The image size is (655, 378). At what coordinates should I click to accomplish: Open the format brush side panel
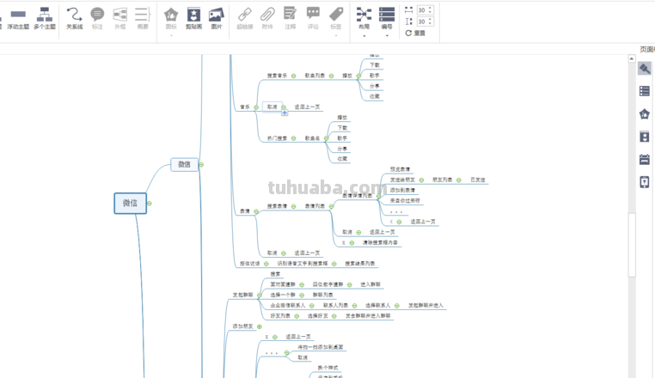[x=645, y=69]
